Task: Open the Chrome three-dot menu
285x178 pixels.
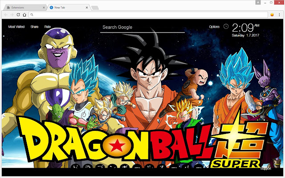Action: (279, 15)
